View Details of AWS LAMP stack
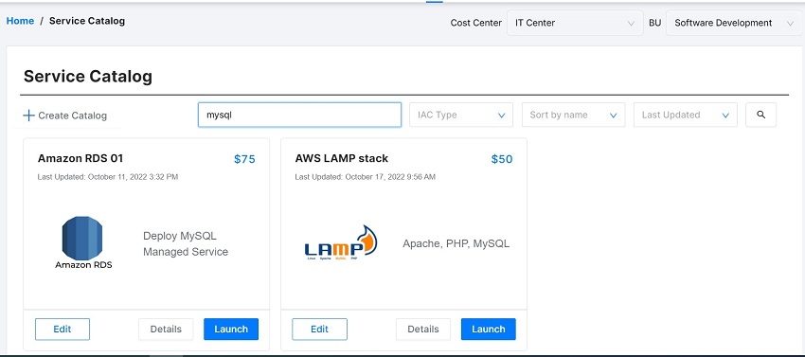Viewport: 805px width, 357px height. (x=423, y=330)
